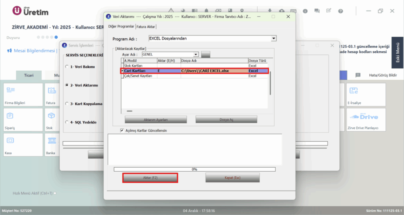
Task: Click the Sürüm No status bar text
Action: click(384, 211)
